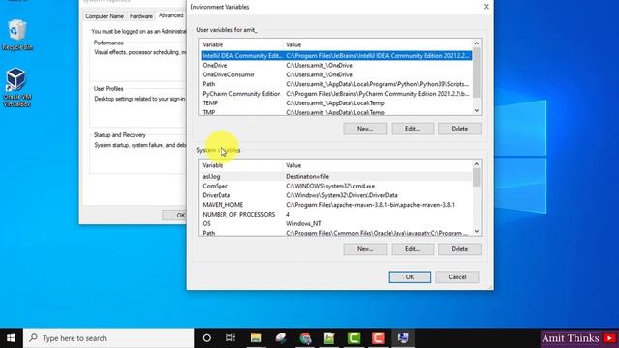
Task: Open the Notepad++ taskbar icon
Action: (x=329, y=338)
